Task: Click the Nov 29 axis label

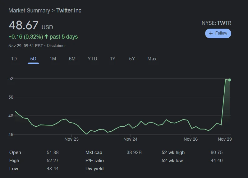Action: (225, 139)
